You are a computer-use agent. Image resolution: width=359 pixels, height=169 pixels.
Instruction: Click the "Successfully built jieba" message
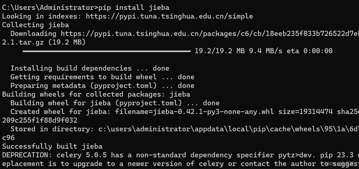tap(52, 146)
